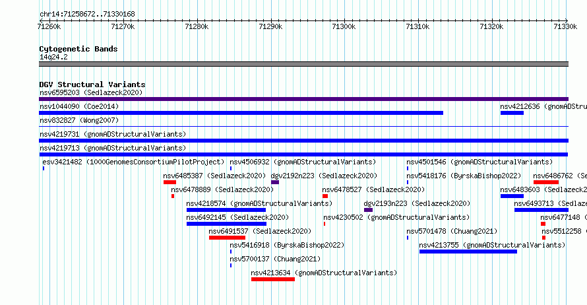
Task: Open variant nsv6485387 (Sedlazeck2020) label
Action: (214, 176)
